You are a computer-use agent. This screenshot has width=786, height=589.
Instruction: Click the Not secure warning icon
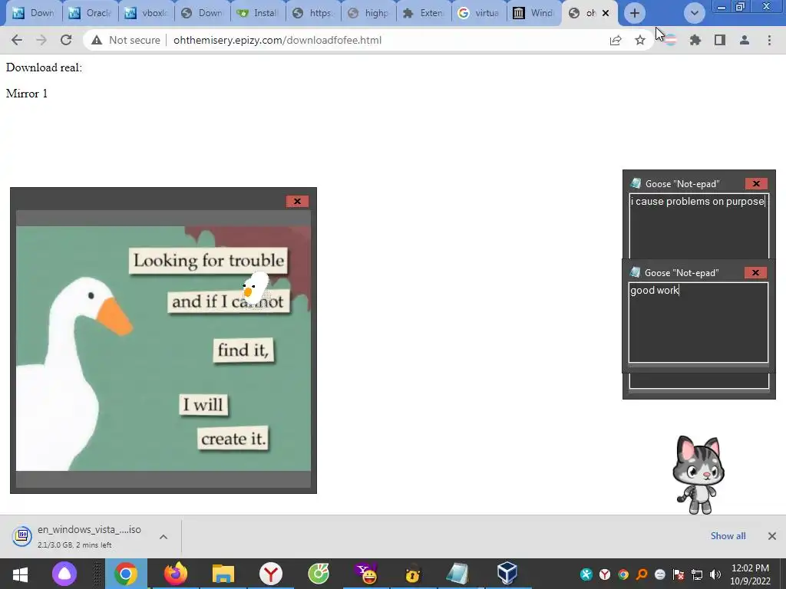coord(97,40)
